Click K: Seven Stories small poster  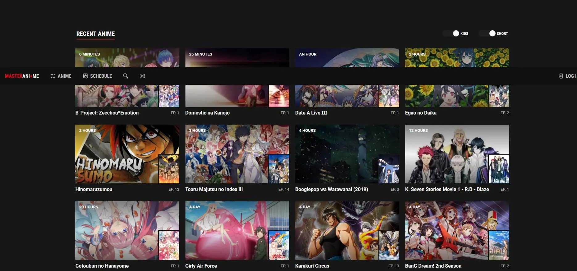pyautogui.click(x=499, y=169)
